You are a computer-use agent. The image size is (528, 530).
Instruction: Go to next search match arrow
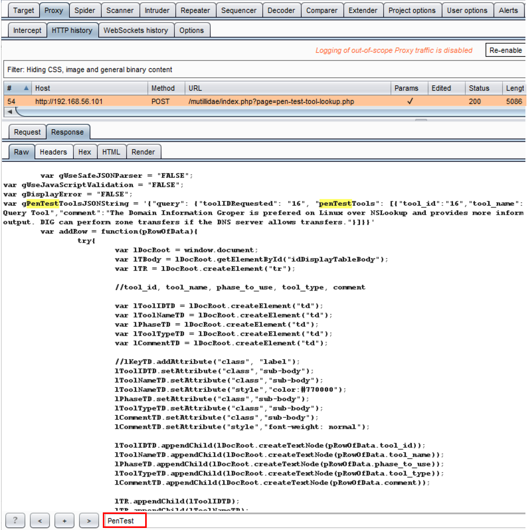tap(88, 521)
